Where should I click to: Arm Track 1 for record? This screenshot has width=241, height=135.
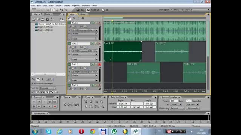coord(99,23)
